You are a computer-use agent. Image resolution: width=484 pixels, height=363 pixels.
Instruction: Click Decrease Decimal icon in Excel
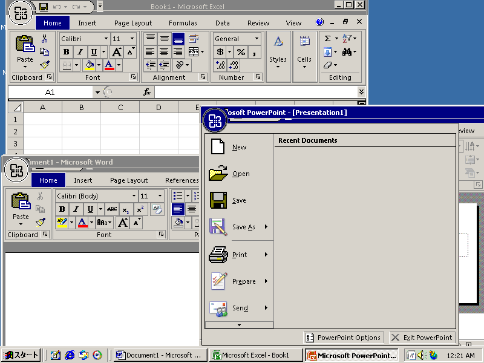pos(234,65)
